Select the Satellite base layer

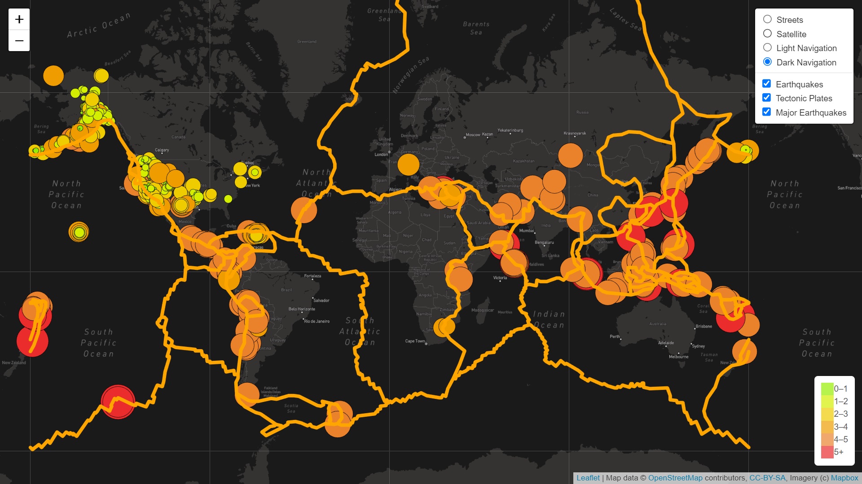pyautogui.click(x=767, y=34)
